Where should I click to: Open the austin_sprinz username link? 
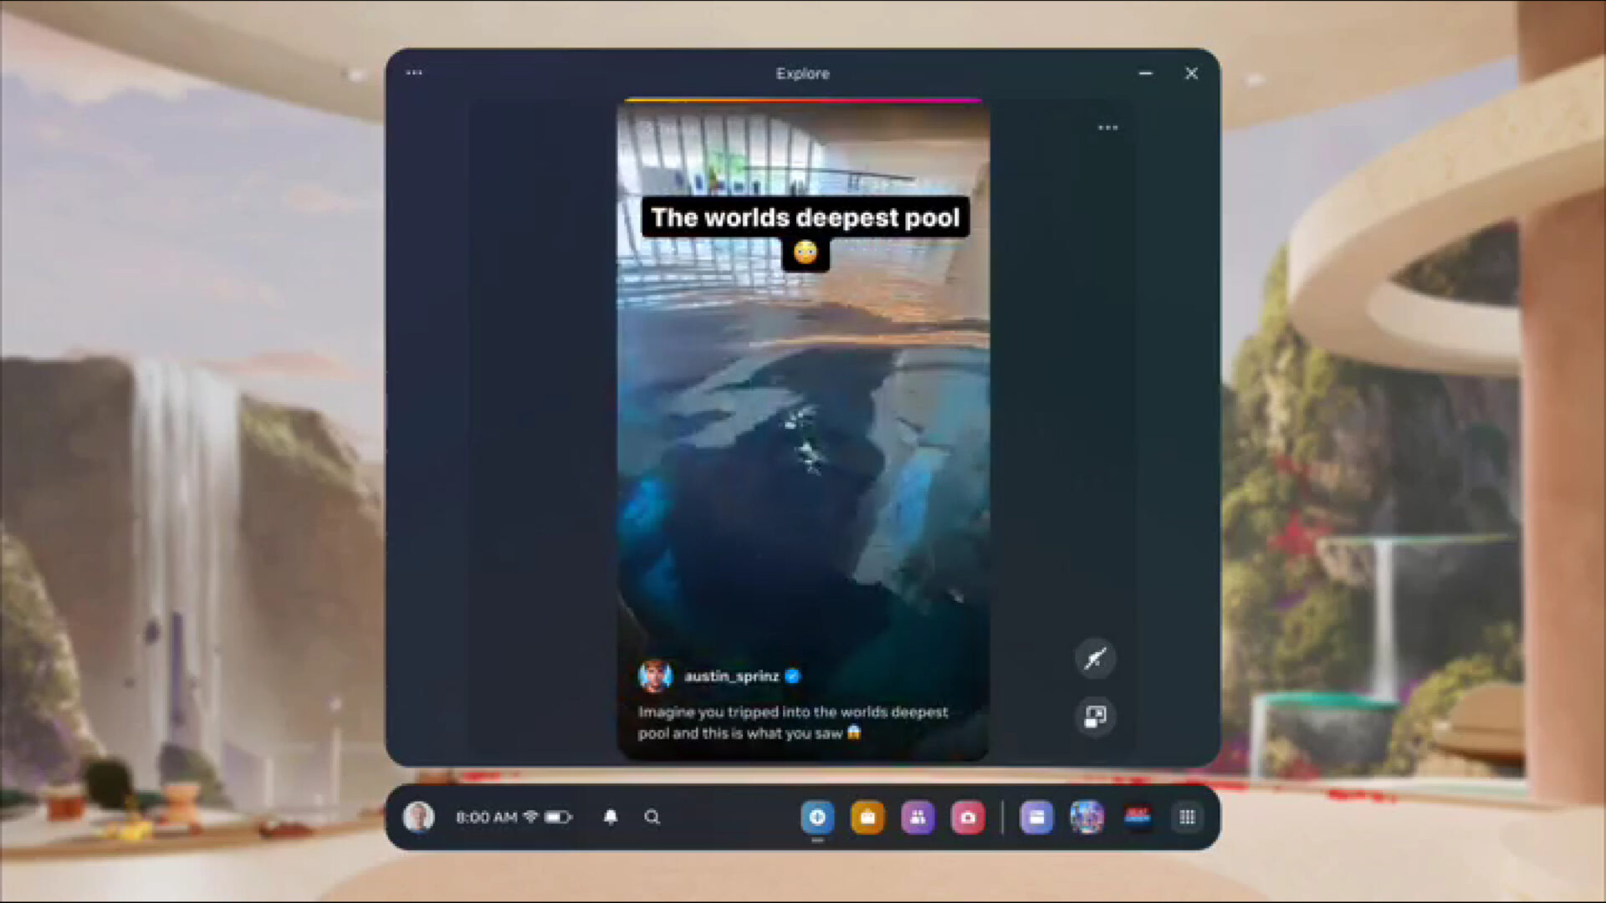(731, 676)
